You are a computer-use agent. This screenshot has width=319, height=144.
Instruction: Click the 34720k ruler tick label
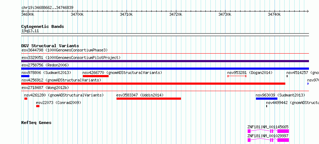tap(176, 14)
